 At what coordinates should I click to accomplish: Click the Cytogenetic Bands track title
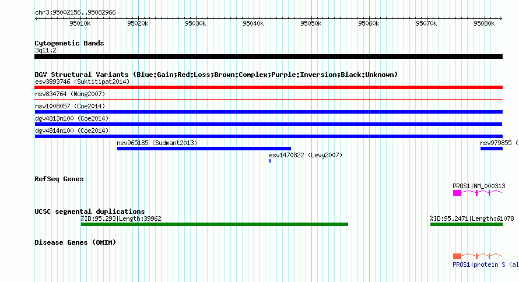point(69,43)
